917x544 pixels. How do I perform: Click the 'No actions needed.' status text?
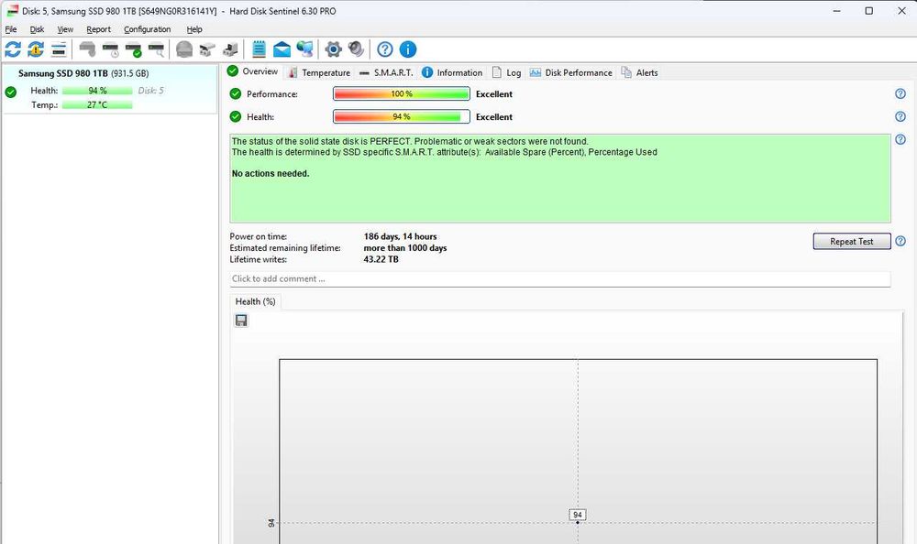point(271,173)
